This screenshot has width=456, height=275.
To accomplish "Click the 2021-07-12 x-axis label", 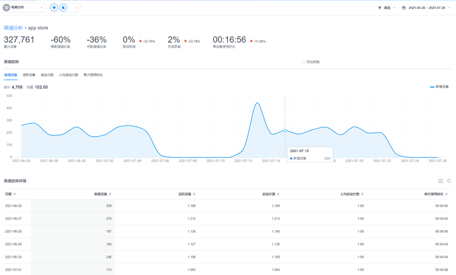I will (244, 161).
